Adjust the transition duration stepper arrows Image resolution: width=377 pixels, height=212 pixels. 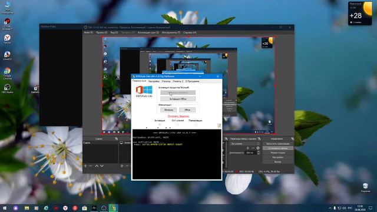tap(259, 153)
